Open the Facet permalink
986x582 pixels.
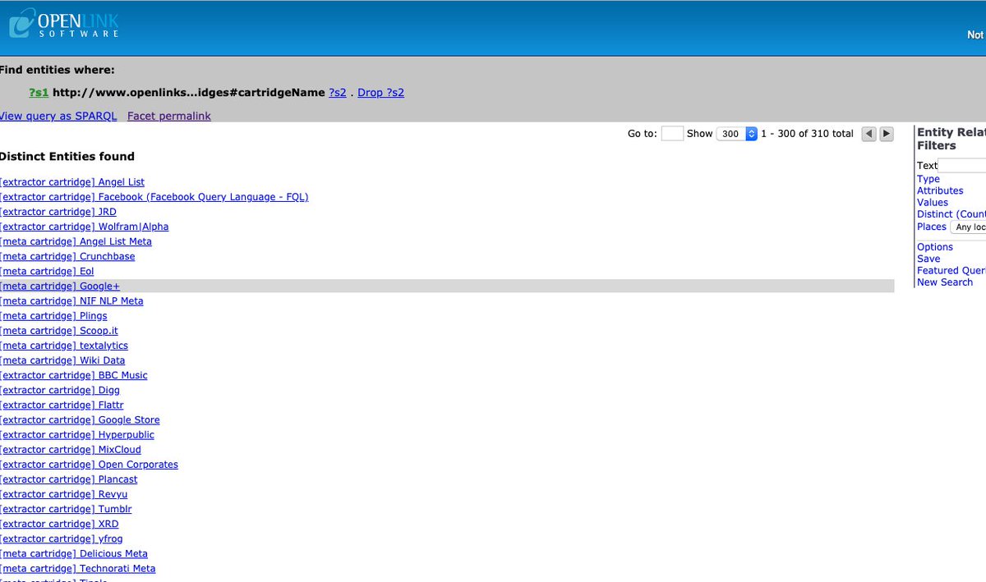(169, 116)
